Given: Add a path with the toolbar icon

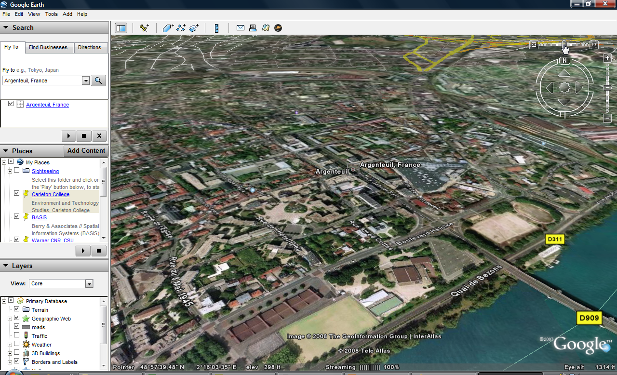Looking at the screenshot, I should (x=181, y=28).
